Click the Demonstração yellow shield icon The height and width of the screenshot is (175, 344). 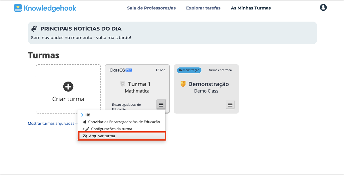click(x=183, y=84)
